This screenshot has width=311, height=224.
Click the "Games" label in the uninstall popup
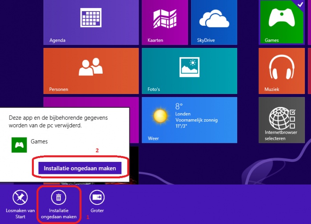(x=39, y=141)
